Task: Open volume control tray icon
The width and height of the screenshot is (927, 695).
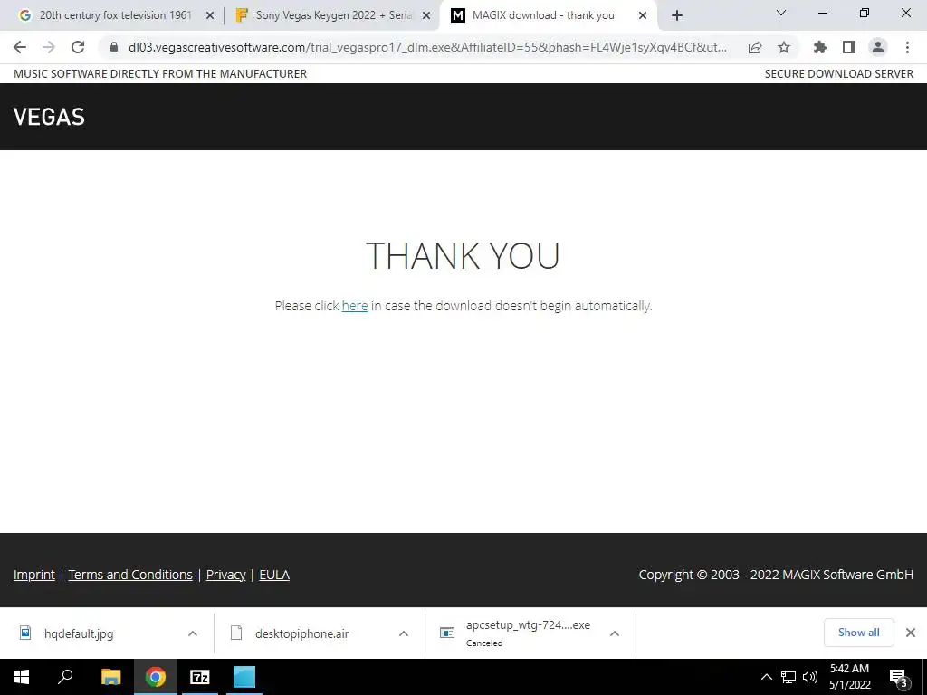Action: [810, 677]
